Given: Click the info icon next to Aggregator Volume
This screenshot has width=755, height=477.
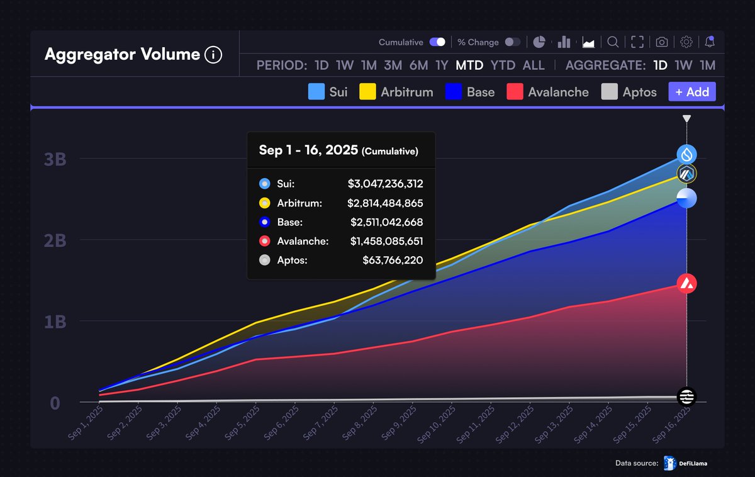Looking at the screenshot, I should click(213, 55).
